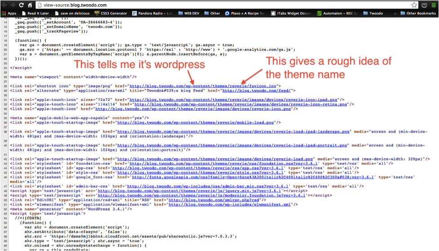This screenshot has width=439, height=251.
Task: Go to the Home page icon
Action: [30, 5]
